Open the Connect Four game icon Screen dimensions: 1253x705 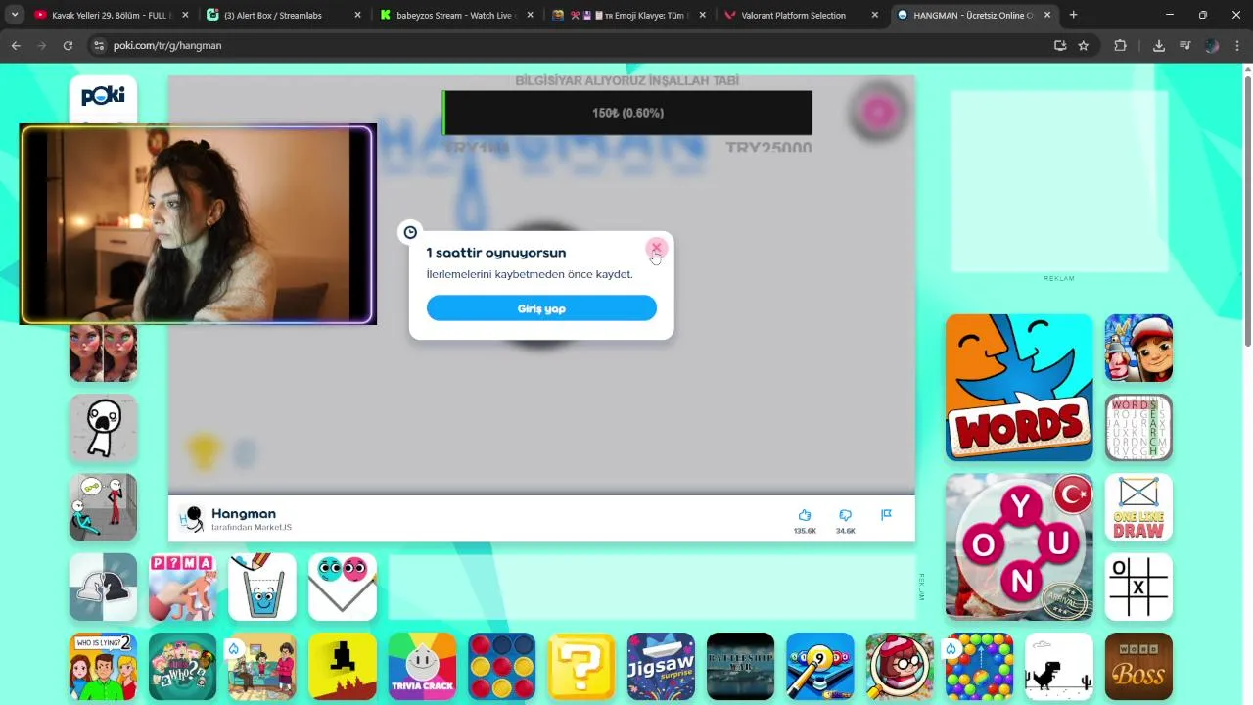pyautogui.click(x=501, y=666)
